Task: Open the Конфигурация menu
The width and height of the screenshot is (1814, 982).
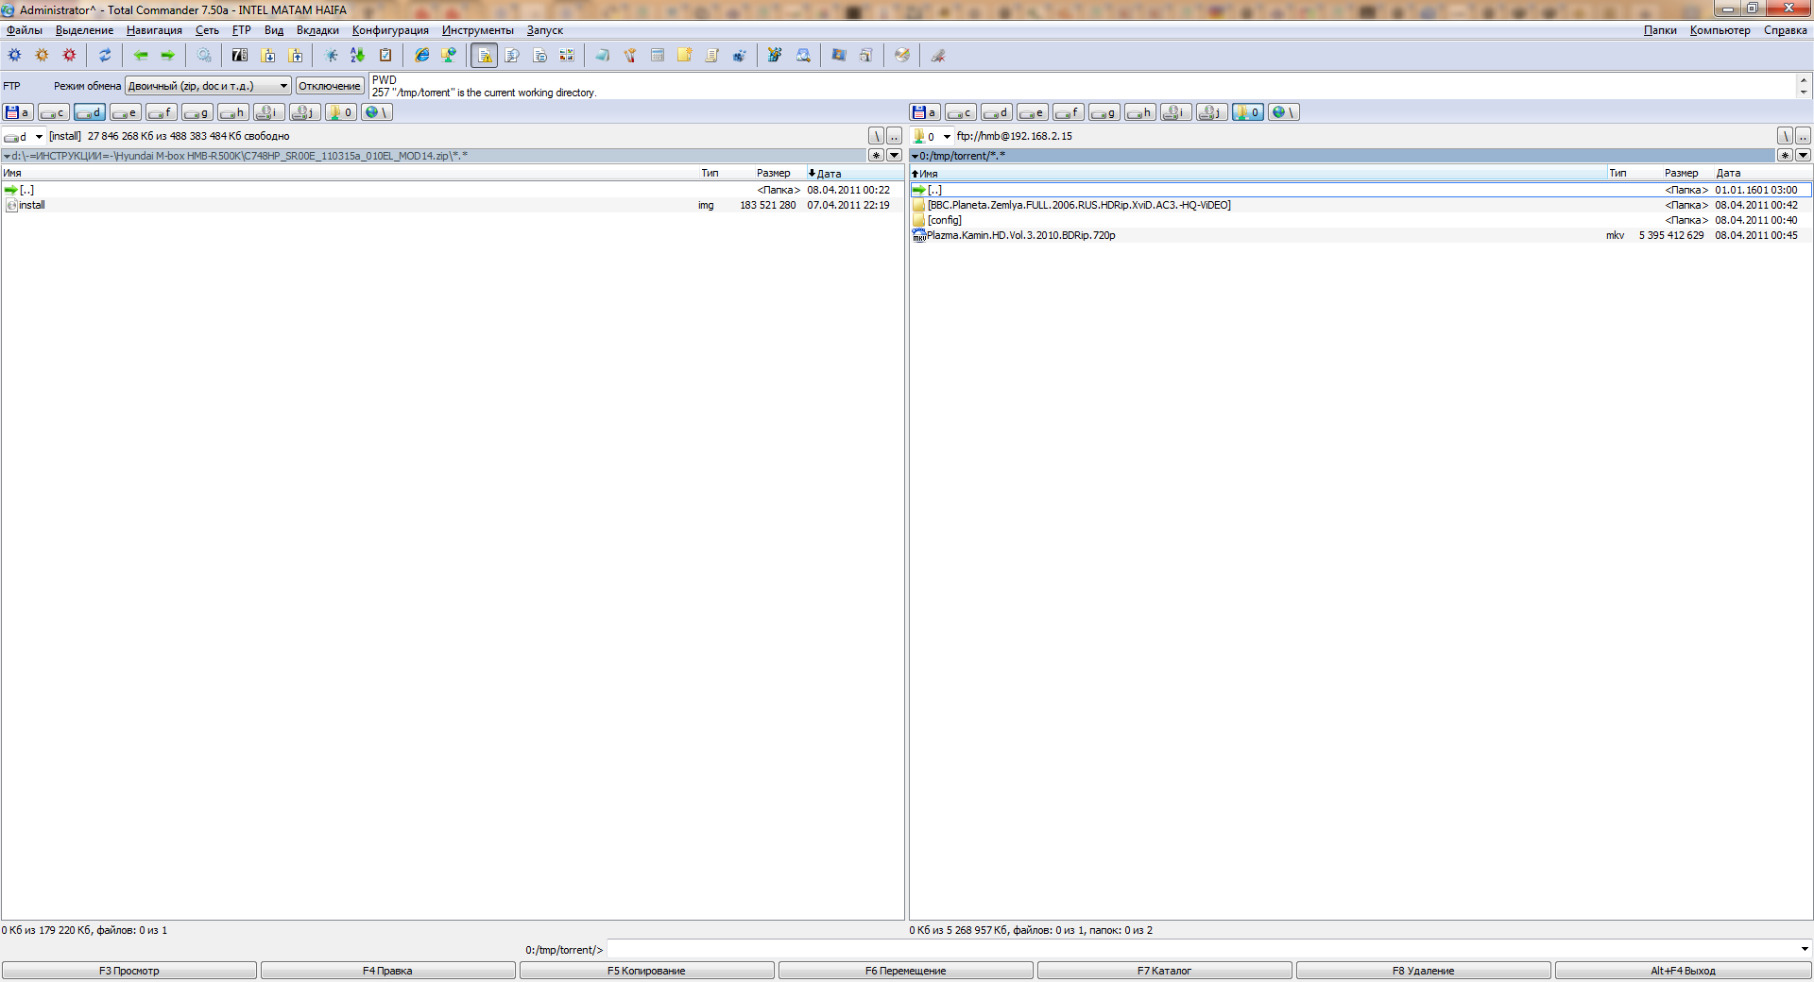Action: 390,30
